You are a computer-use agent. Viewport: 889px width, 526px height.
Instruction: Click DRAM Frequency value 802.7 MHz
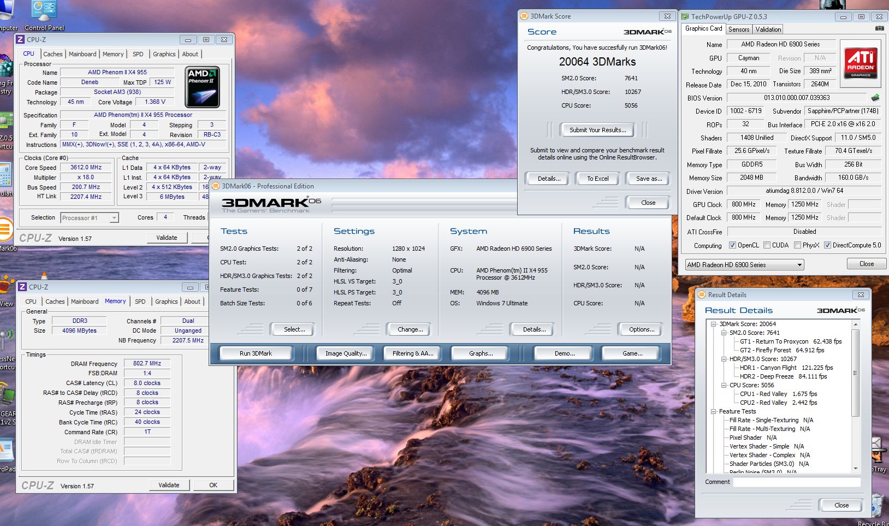(x=147, y=363)
